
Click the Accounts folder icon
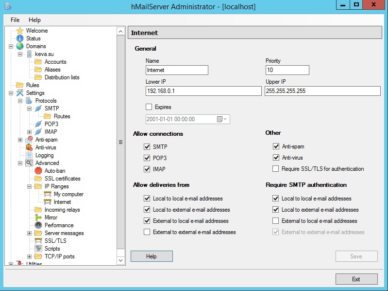[x=38, y=62]
